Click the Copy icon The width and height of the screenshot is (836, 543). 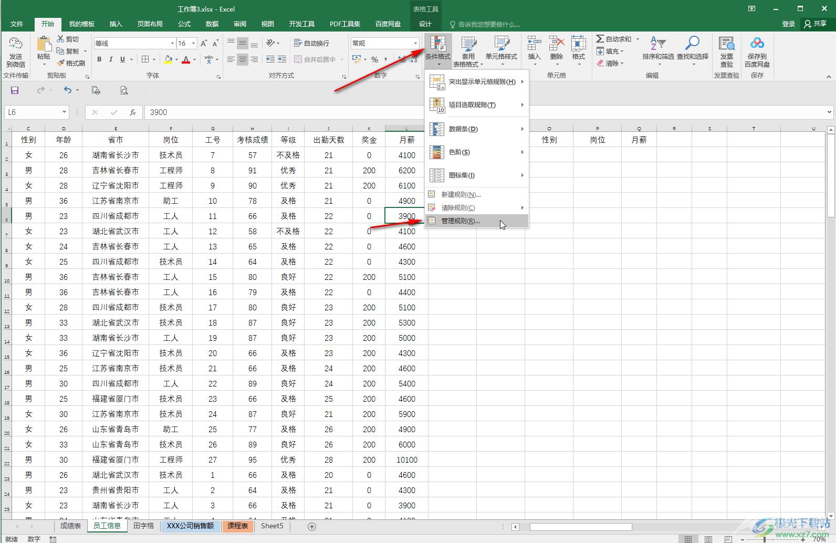(60, 51)
